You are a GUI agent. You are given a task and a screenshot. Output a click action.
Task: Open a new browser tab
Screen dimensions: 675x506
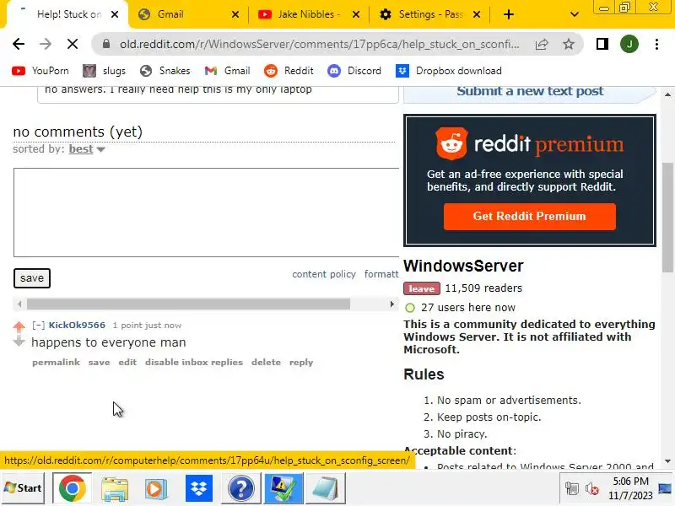[509, 14]
